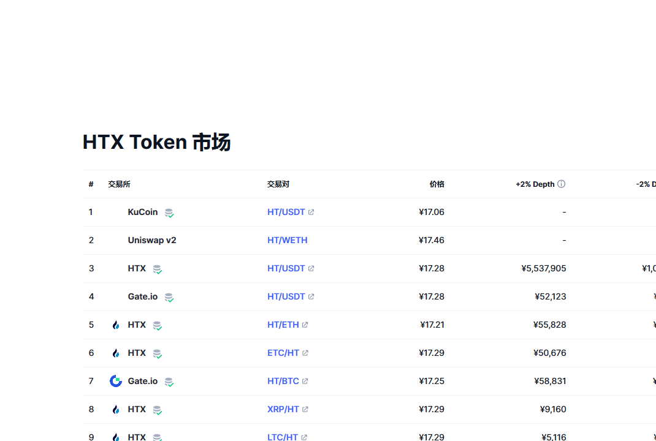Screen dimensions: 656x441
Task: Sort by the 交易所 column header
Action: click(119, 184)
